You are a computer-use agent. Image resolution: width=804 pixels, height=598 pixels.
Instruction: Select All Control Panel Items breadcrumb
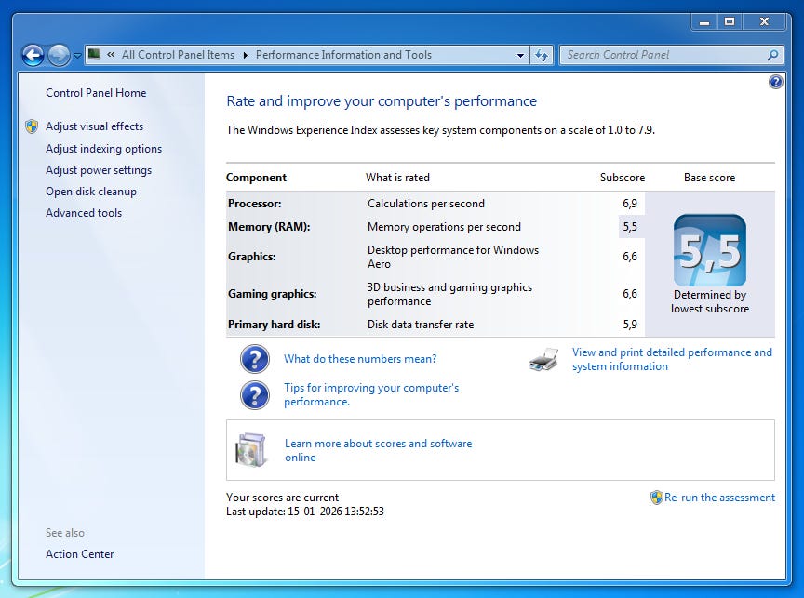click(x=178, y=54)
